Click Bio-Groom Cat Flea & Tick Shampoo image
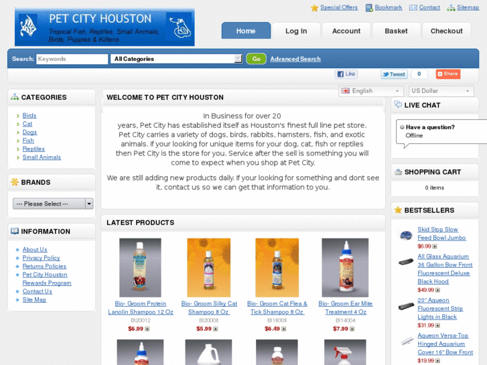This screenshot has height=365, width=487. tap(277, 268)
